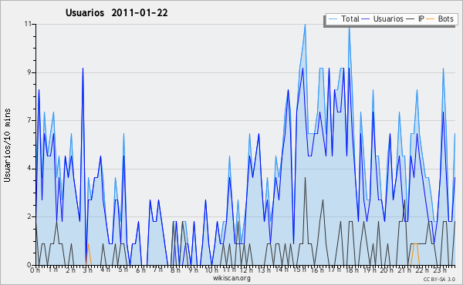Image resolution: width=463 pixels, height=285 pixels.
Task: Click the light blue Total legend line swatch
Action: pos(333,19)
